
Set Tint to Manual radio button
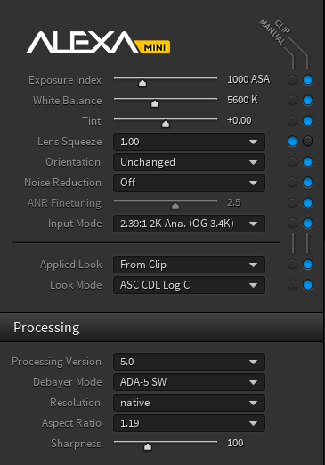click(292, 120)
